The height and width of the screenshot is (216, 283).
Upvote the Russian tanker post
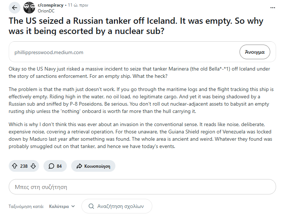(15, 166)
